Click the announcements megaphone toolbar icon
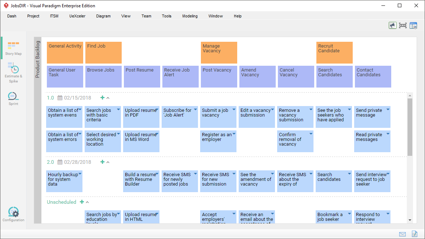 (x=393, y=25)
